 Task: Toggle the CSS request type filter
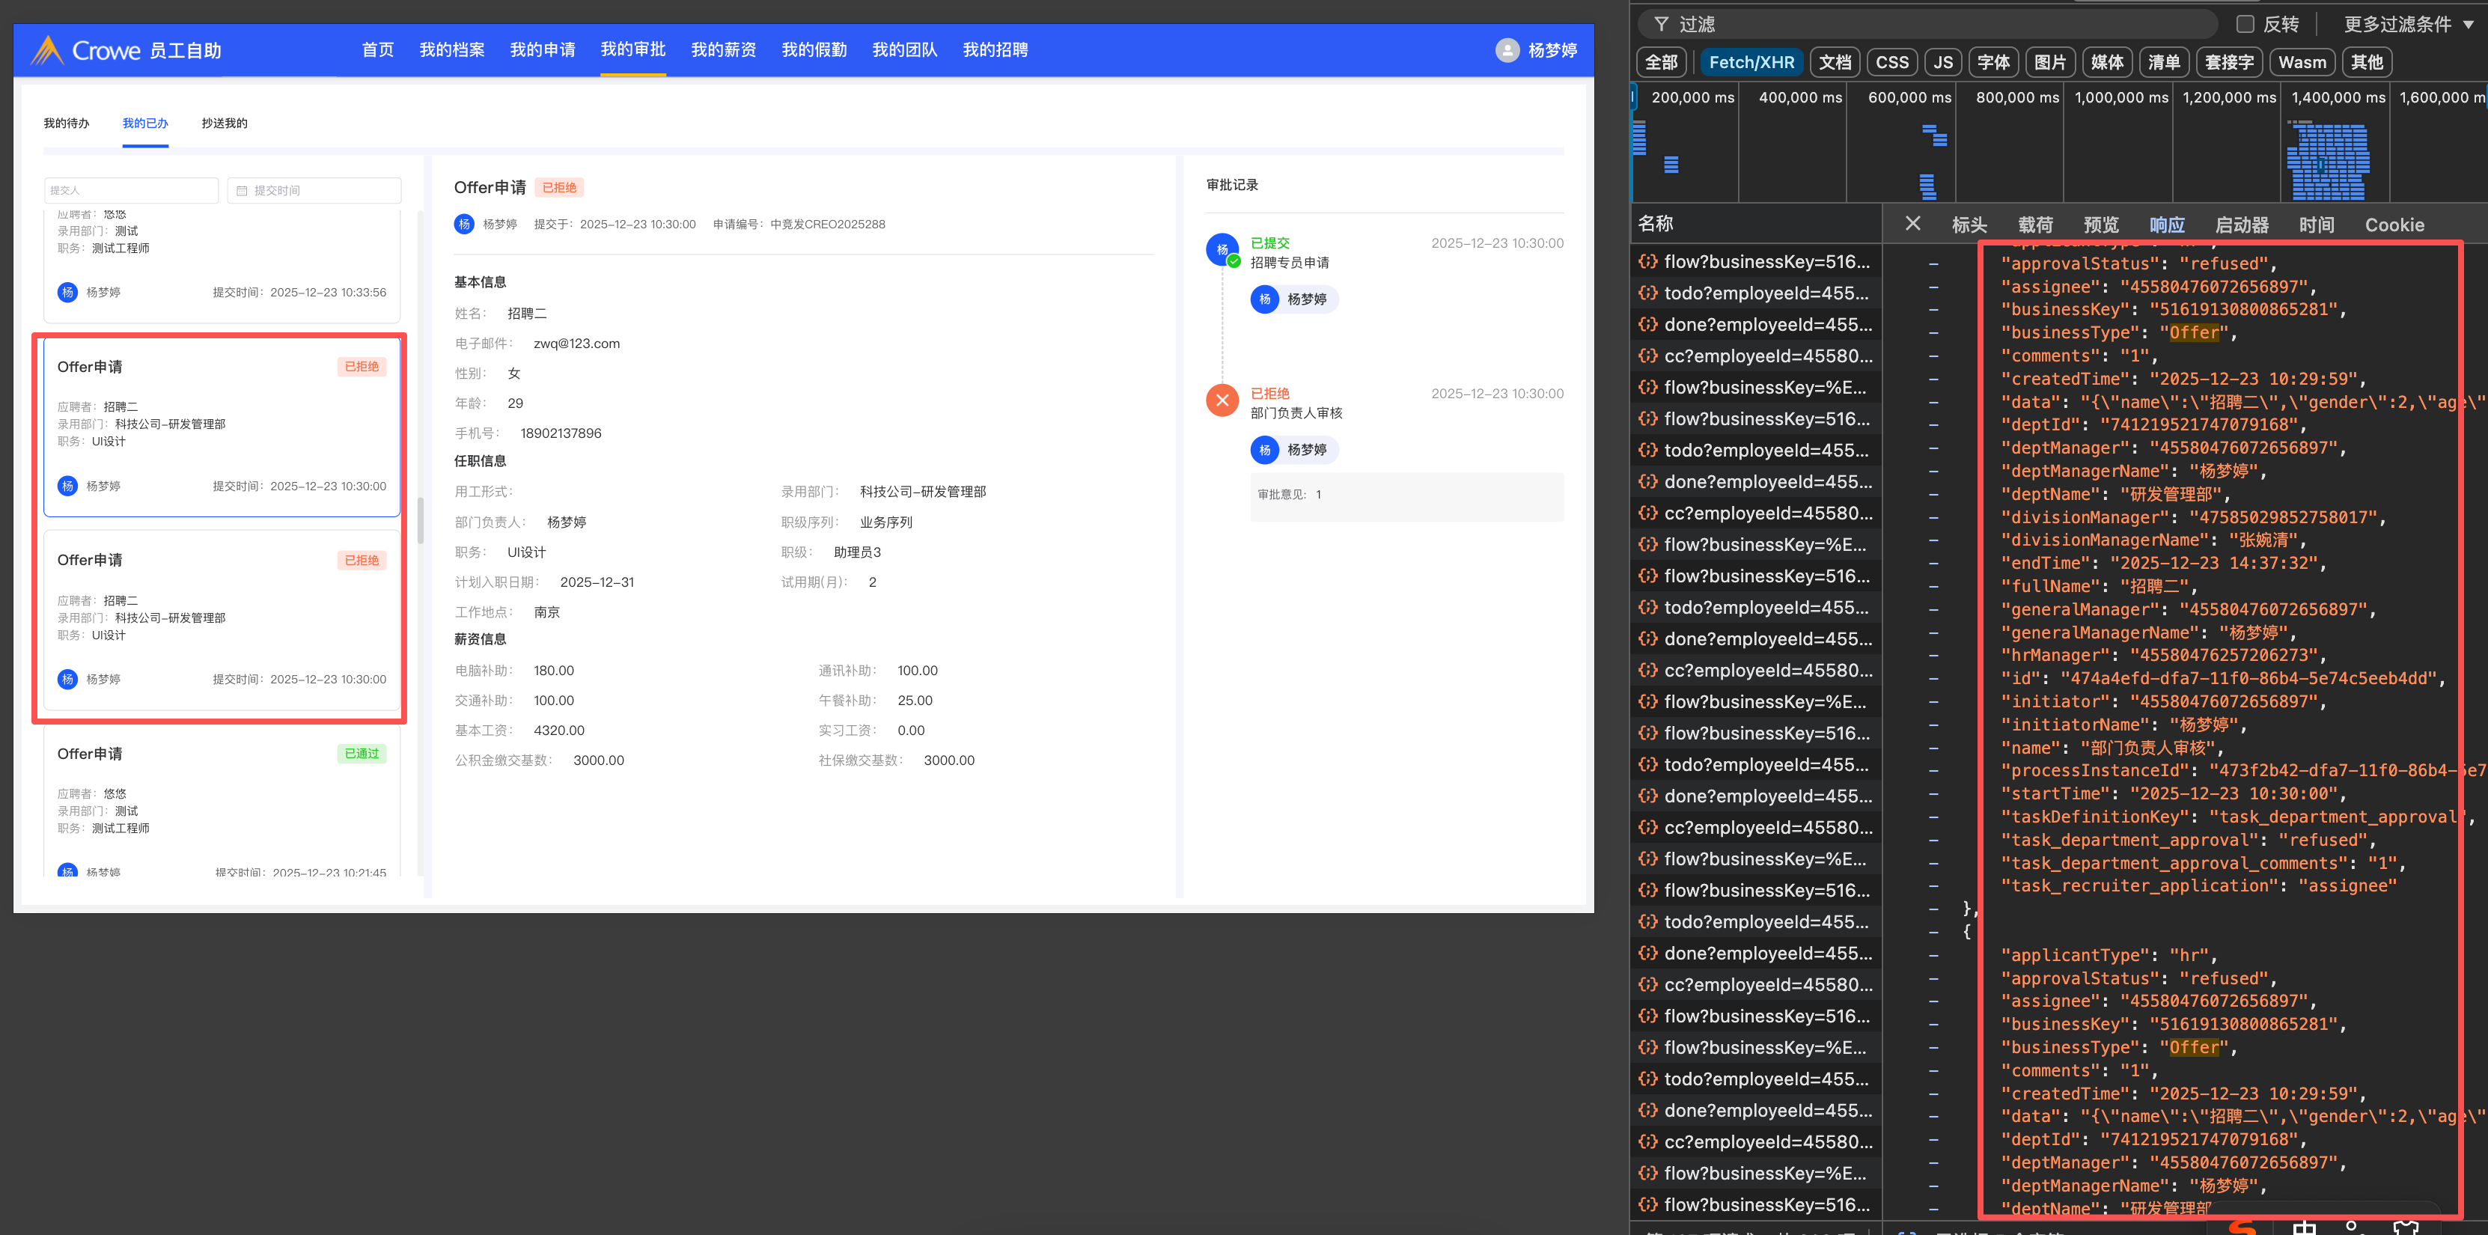(1891, 63)
